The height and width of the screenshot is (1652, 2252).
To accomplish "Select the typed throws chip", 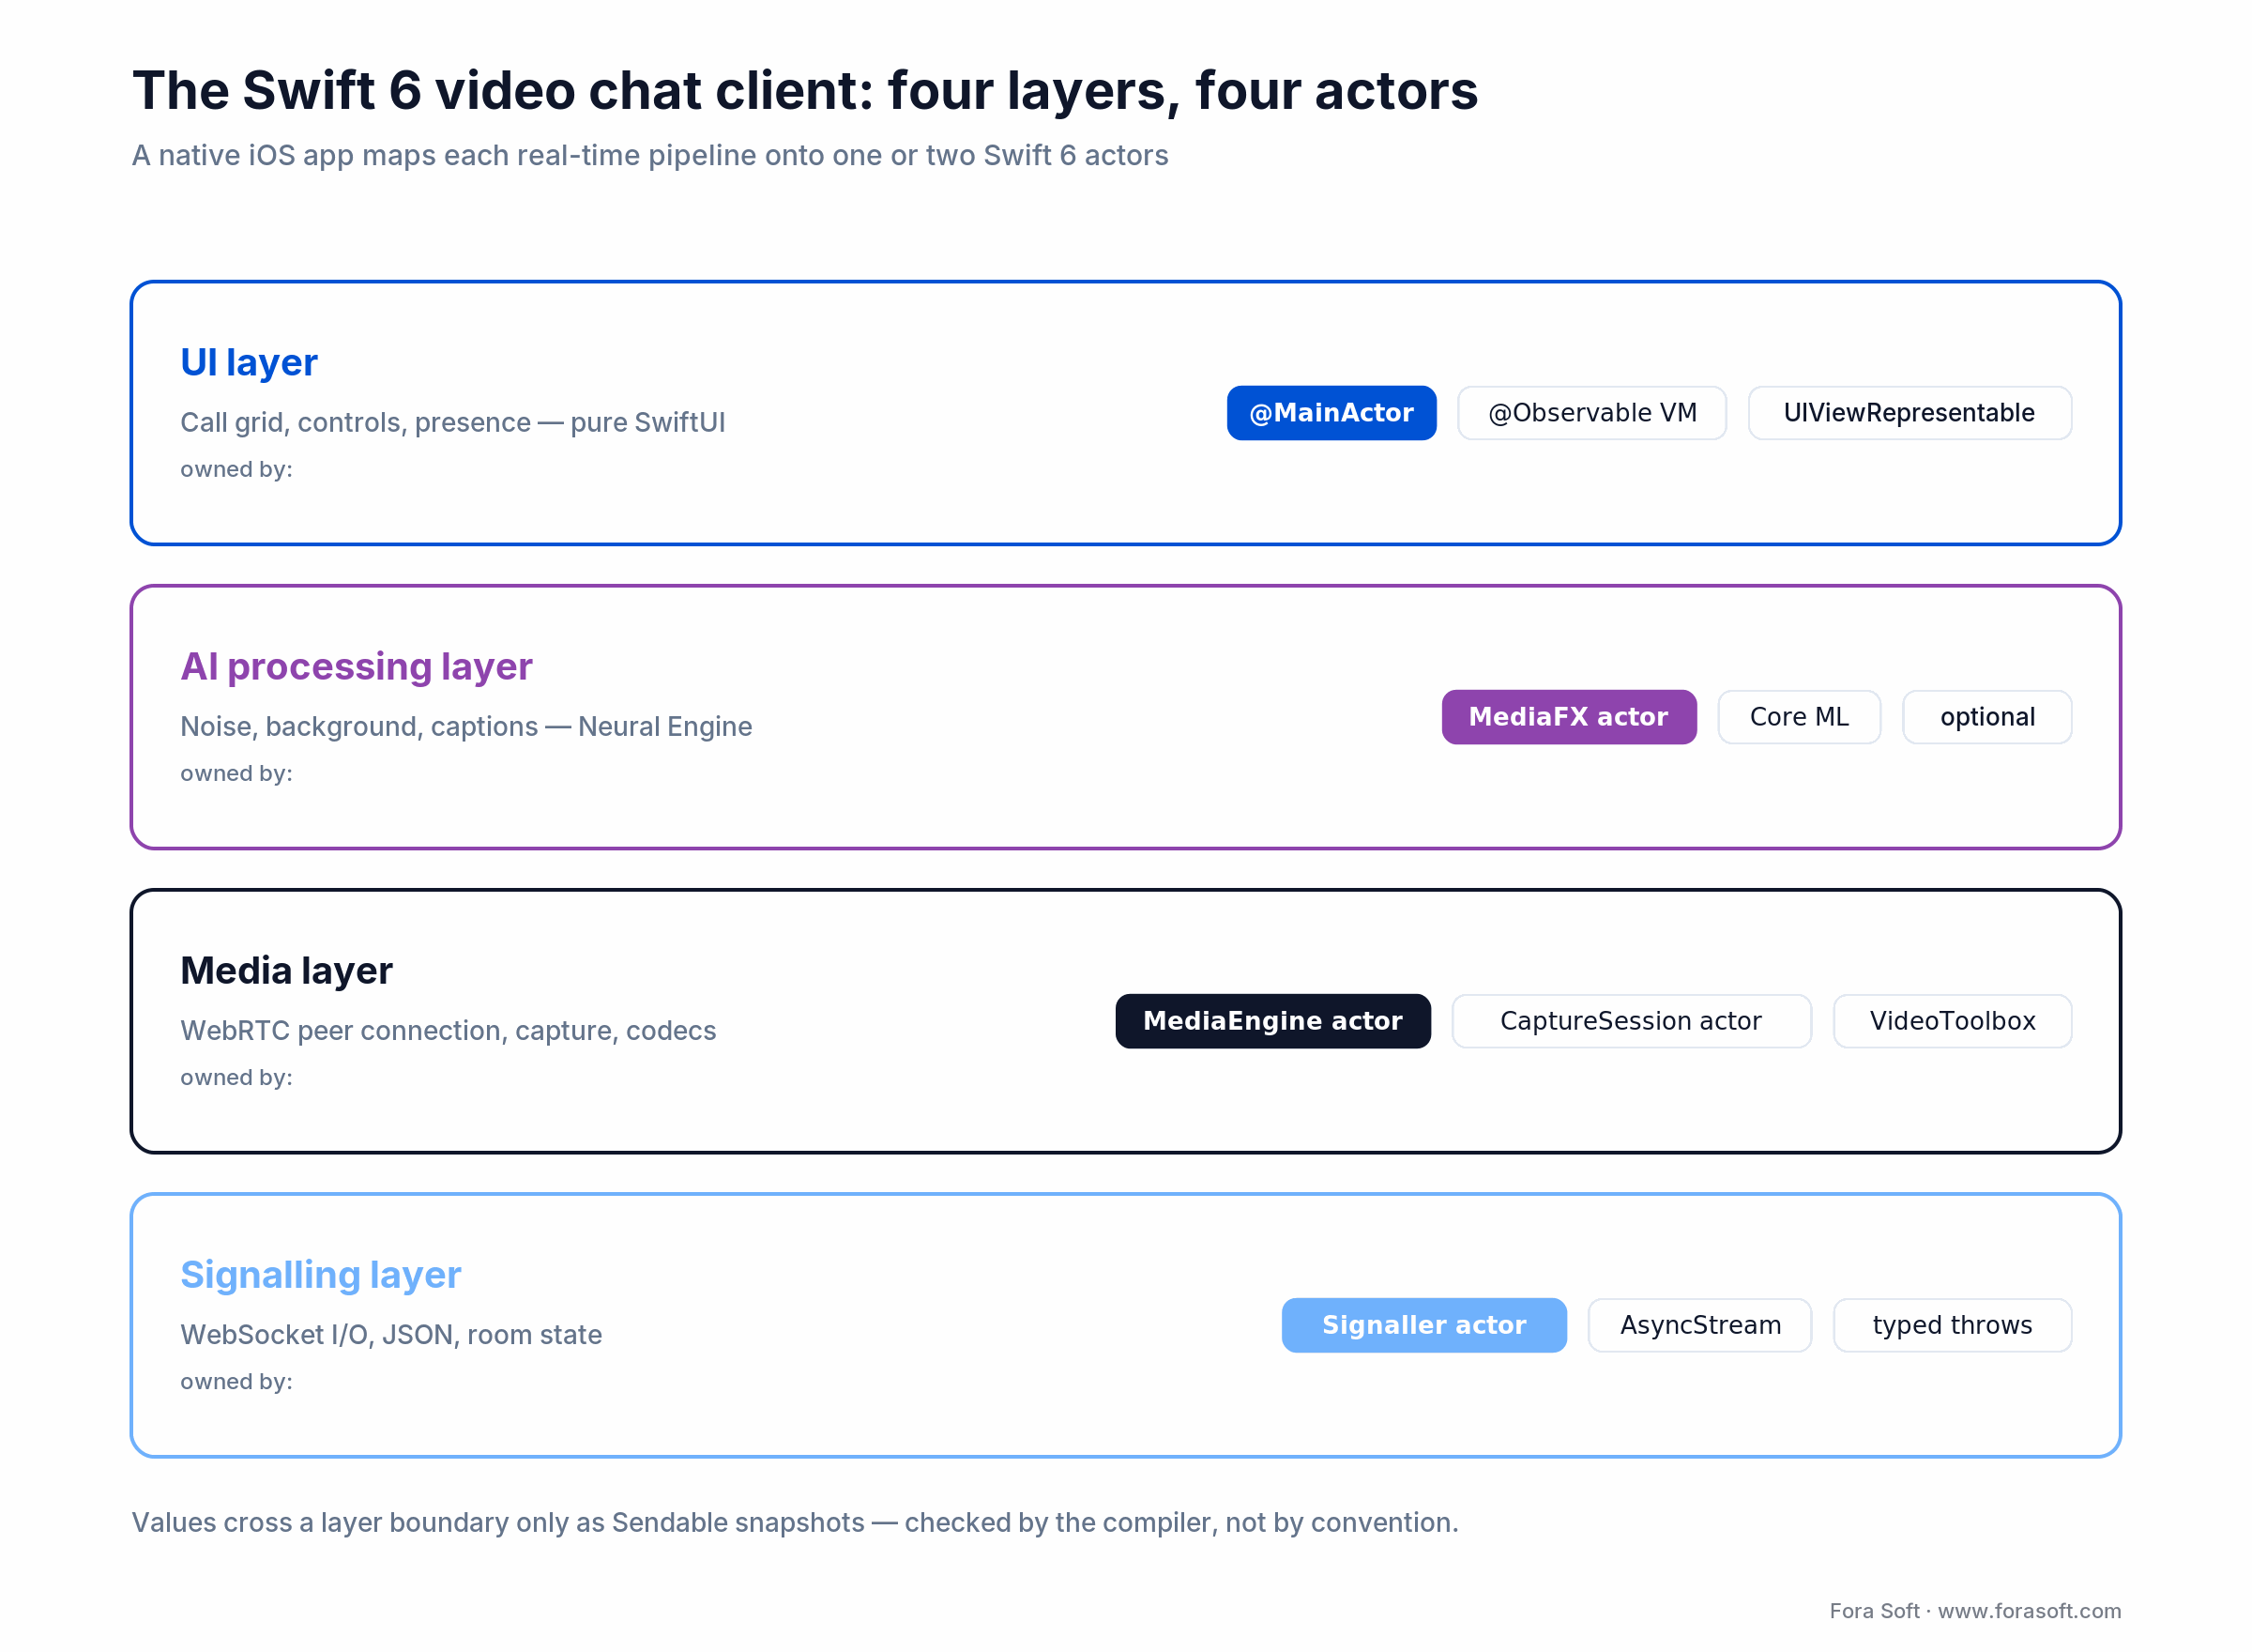I will pos(1951,1325).
